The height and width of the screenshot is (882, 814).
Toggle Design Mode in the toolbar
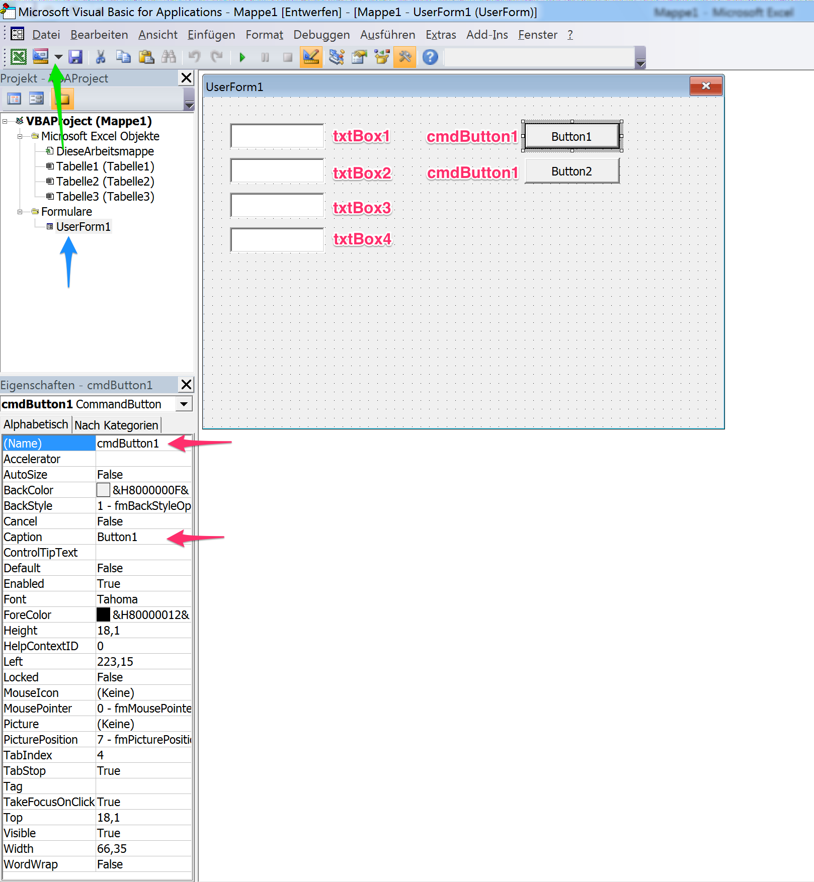(311, 57)
